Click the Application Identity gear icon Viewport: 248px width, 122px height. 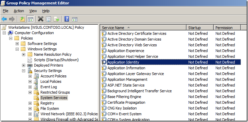click(104, 62)
